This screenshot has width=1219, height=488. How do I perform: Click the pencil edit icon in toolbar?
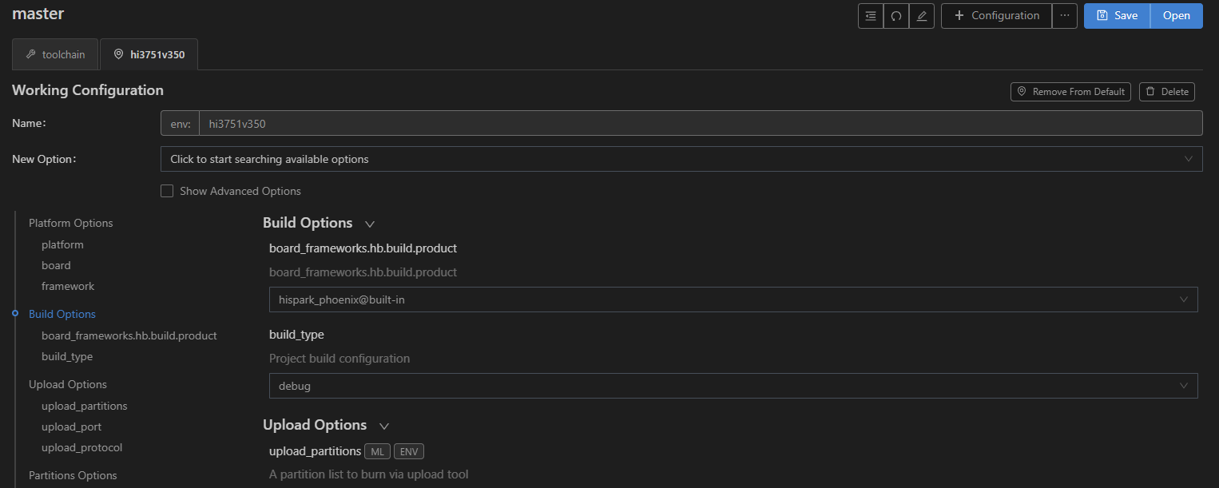[922, 16]
